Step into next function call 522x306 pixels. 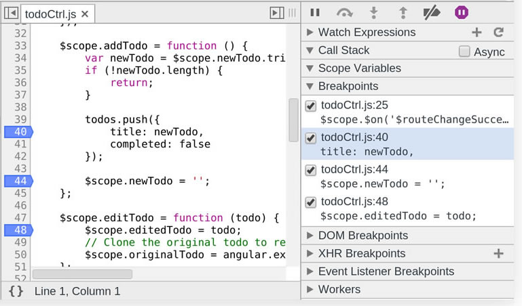pos(373,12)
